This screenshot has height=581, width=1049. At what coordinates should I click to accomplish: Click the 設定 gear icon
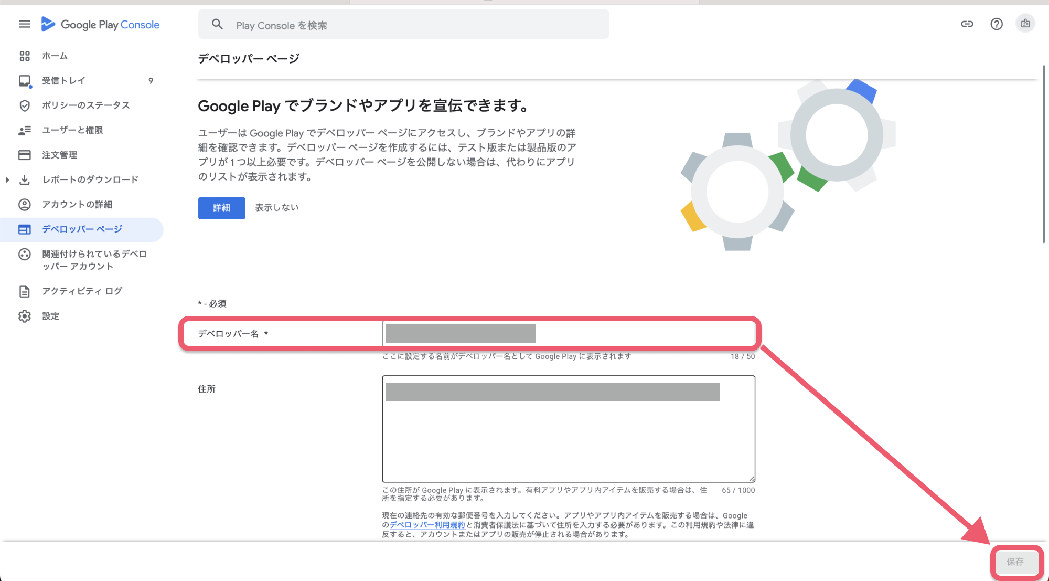25,316
